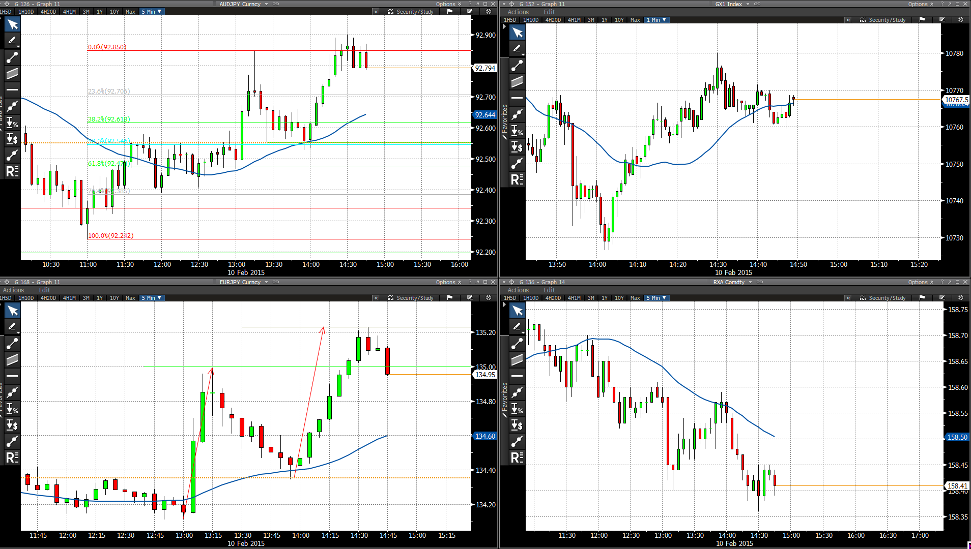Open the Actions menu in GX1 Index panel
Screen dimensions: 971x549
(x=518, y=12)
